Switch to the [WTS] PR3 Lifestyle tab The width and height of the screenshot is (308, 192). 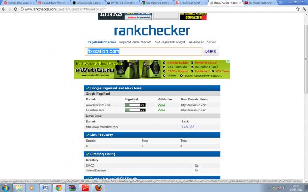point(123,3)
